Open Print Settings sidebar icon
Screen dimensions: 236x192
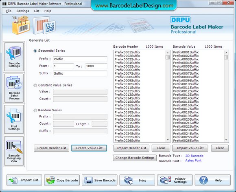[x=14, y=119]
